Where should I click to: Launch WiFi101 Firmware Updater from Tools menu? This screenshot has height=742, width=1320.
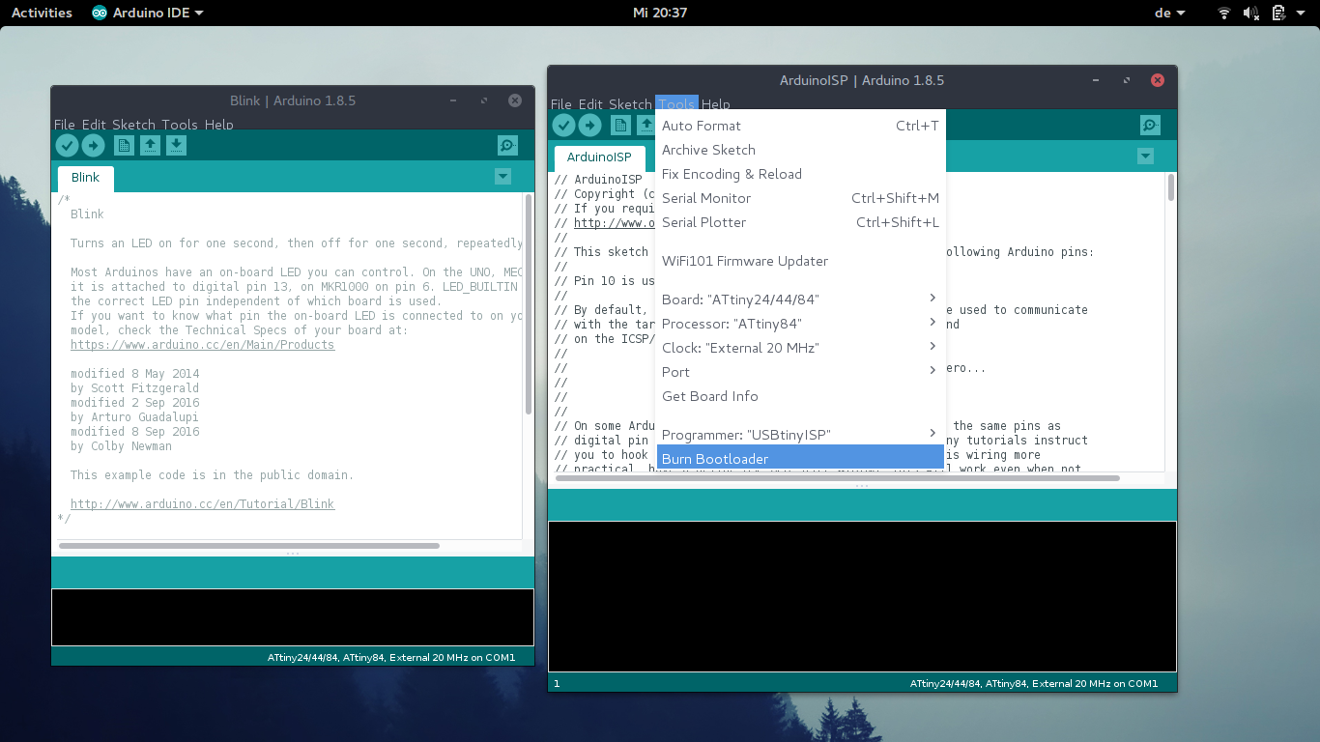(x=800, y=261)
